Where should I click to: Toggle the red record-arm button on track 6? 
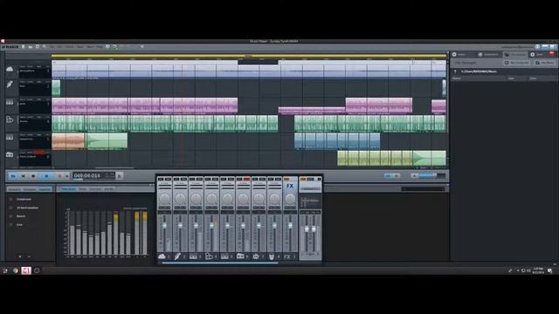coord(39,153)
